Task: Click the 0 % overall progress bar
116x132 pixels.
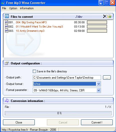Action: pyautogui.click(x=58, y=113)
